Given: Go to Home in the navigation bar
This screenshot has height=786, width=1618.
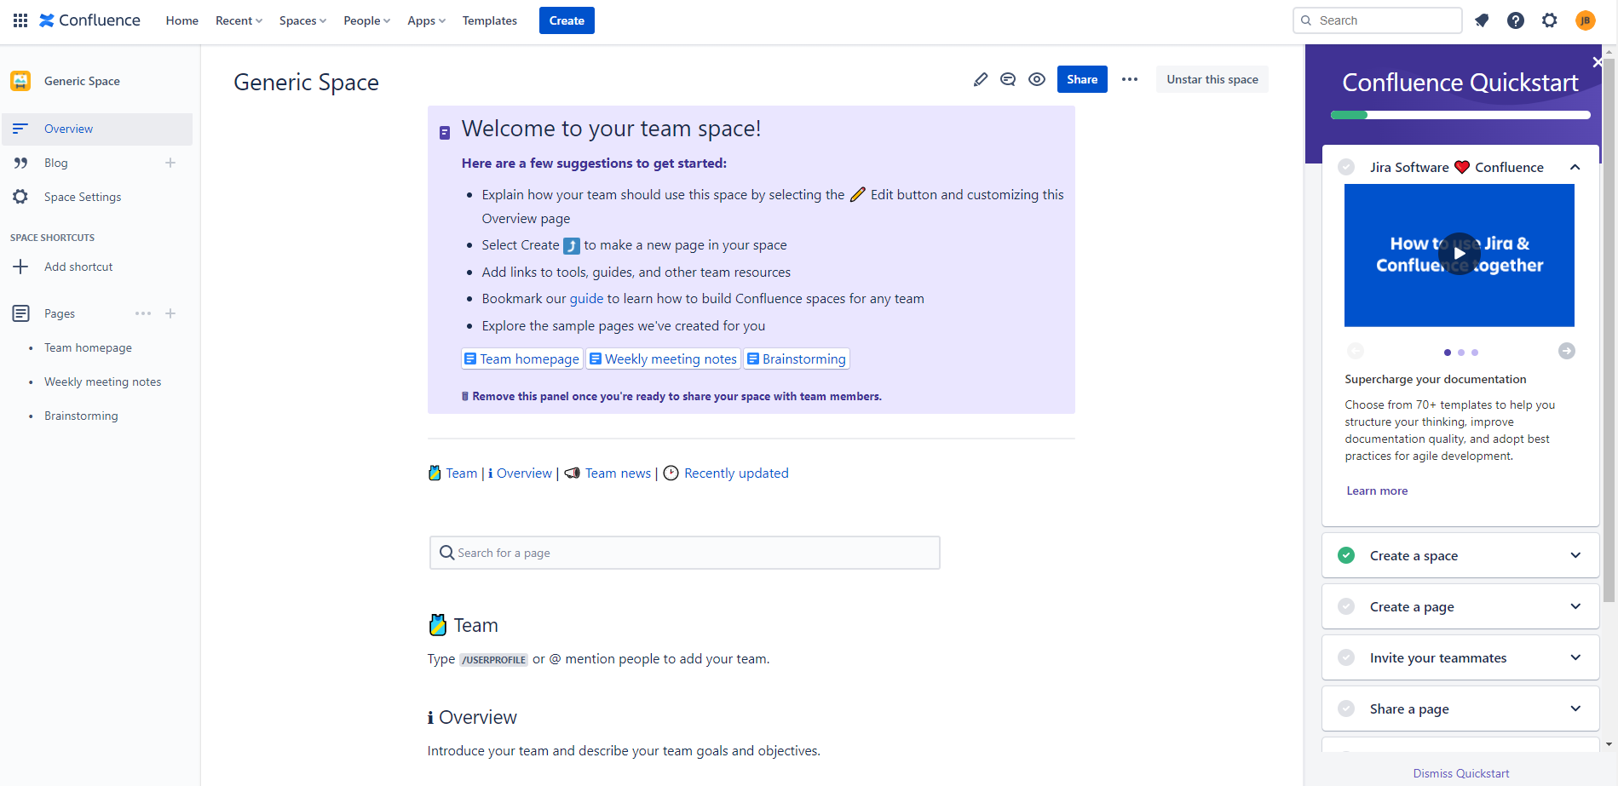Looking at the screenshot, I should pos(181,20).
